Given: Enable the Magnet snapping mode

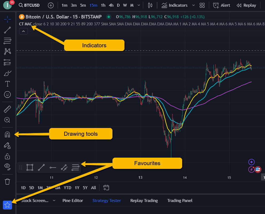Looking at the screenshot, I should [7, 134].
